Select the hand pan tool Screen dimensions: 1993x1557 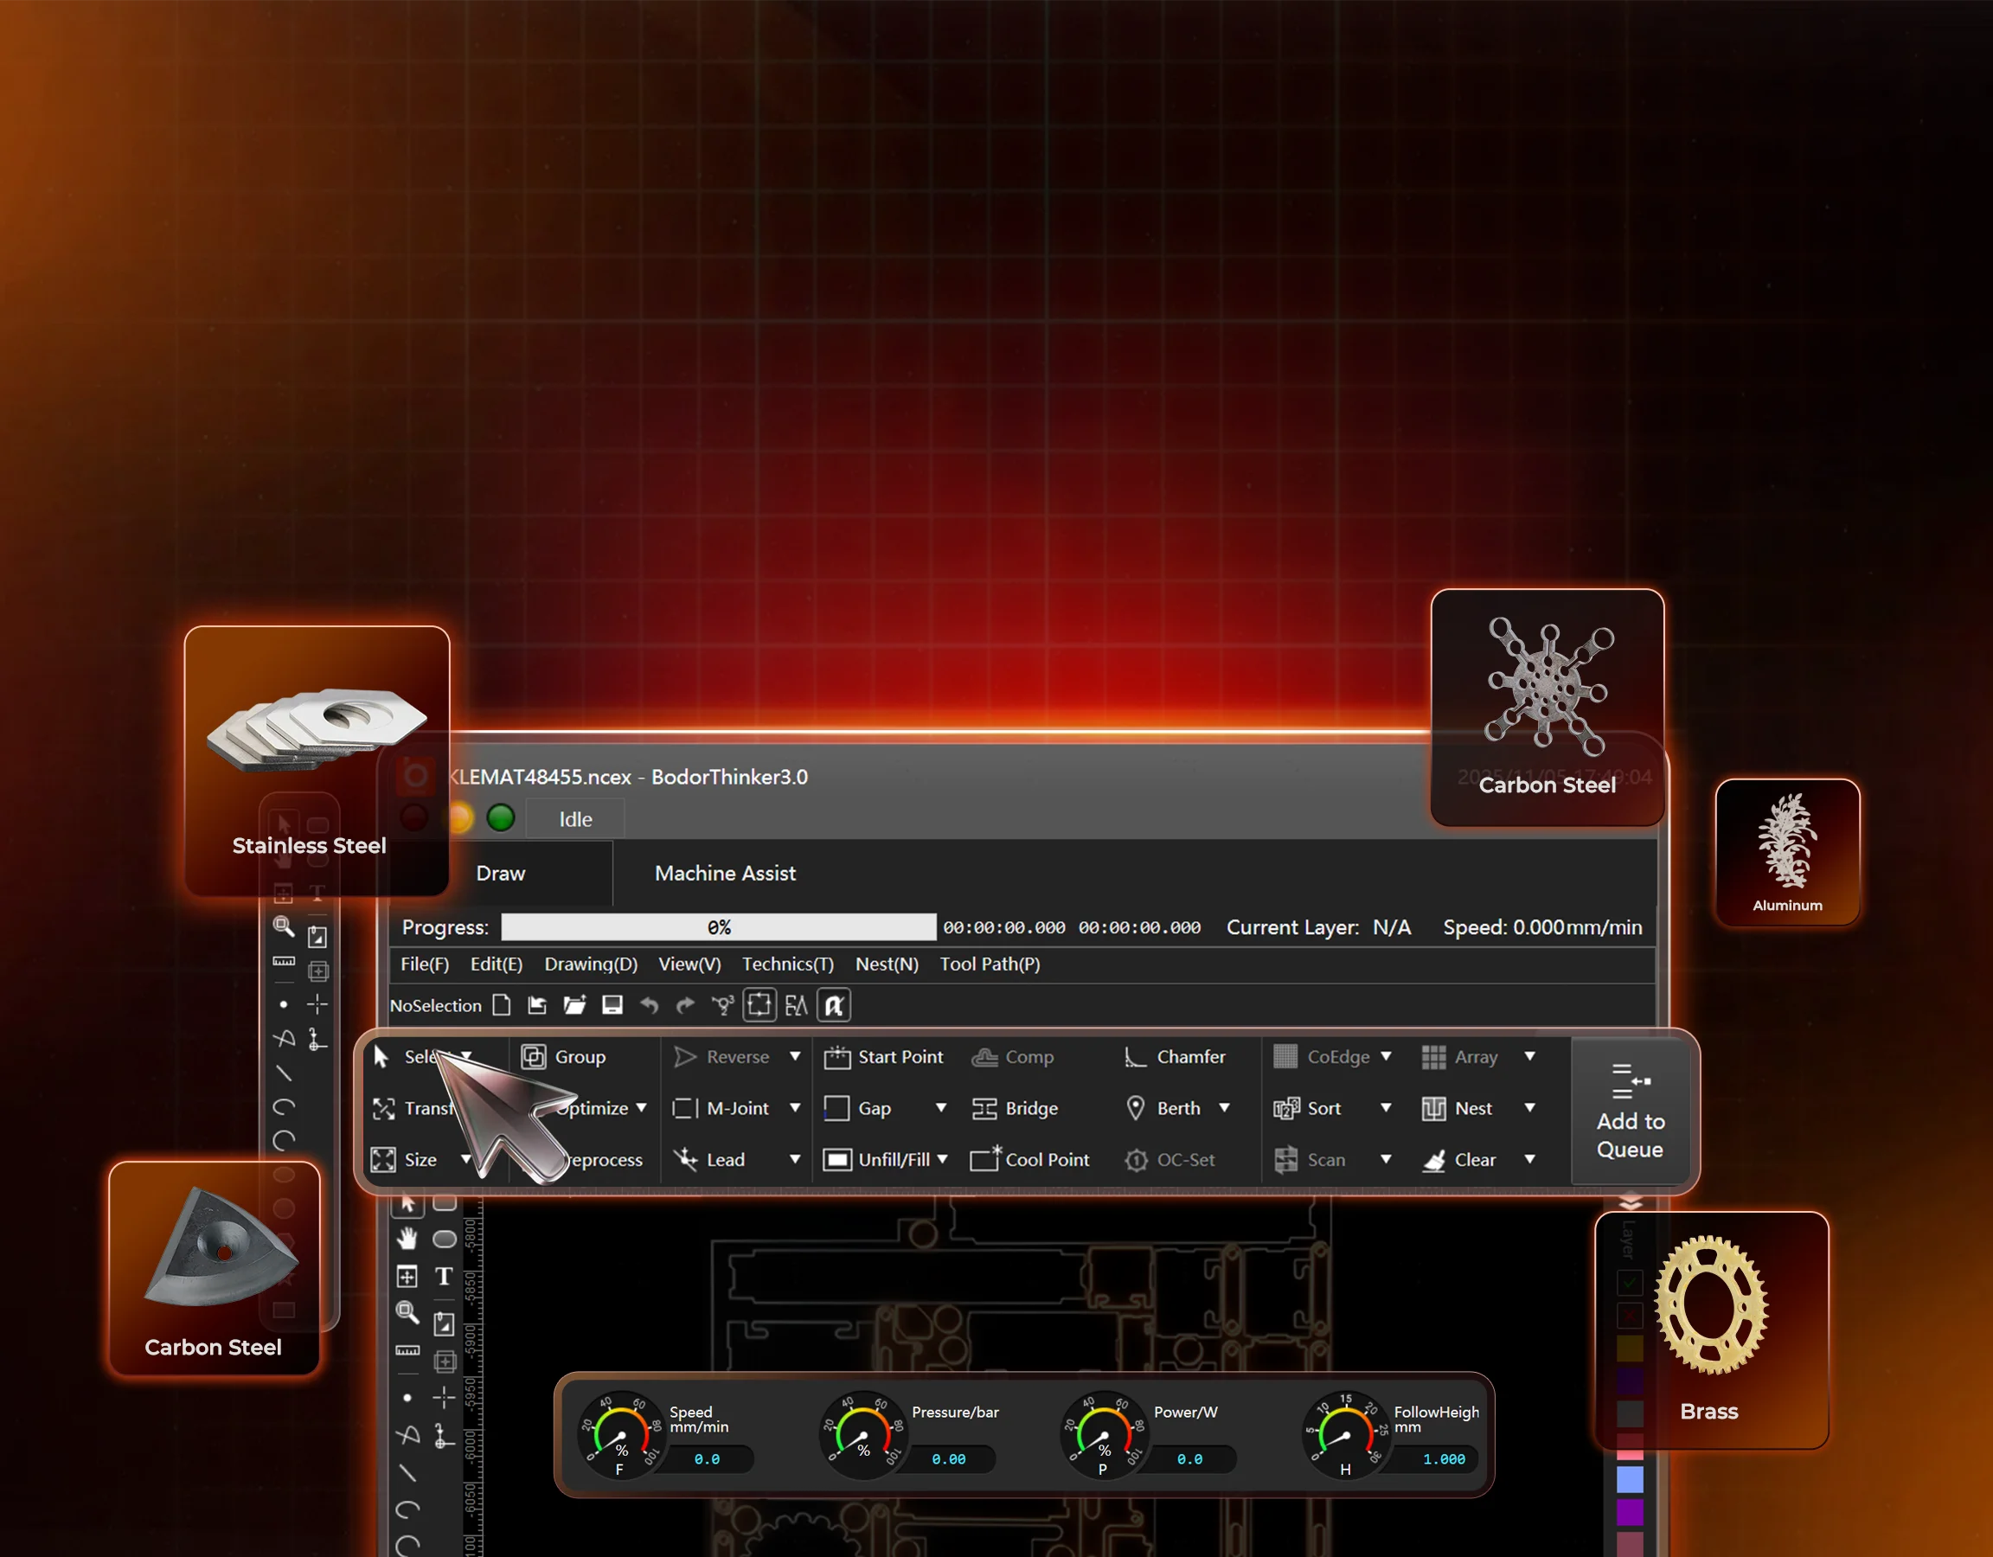(407, 1239)
